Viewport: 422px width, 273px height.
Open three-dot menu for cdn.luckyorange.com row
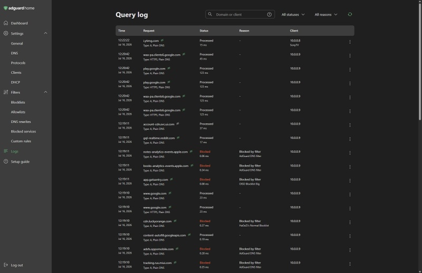click(350, 223)
